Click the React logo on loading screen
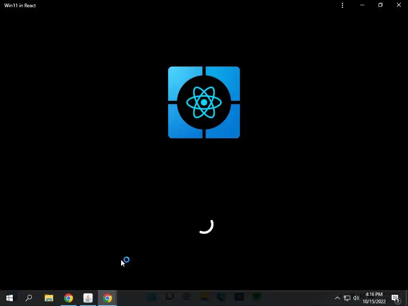 pos(204,102)
